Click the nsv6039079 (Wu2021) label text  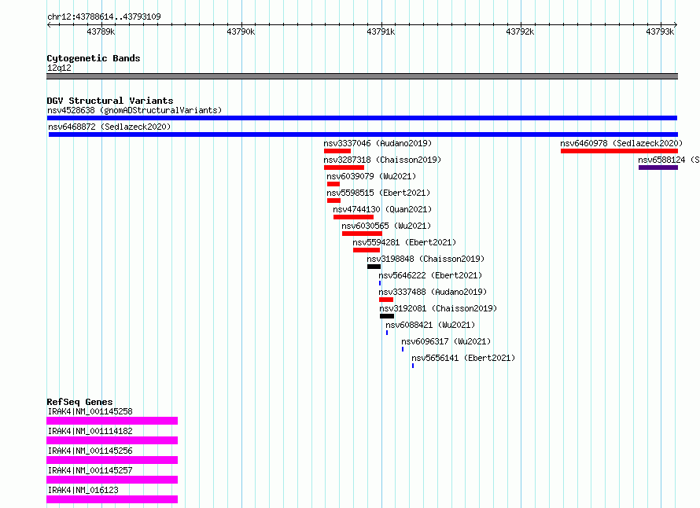pos(371,176)
